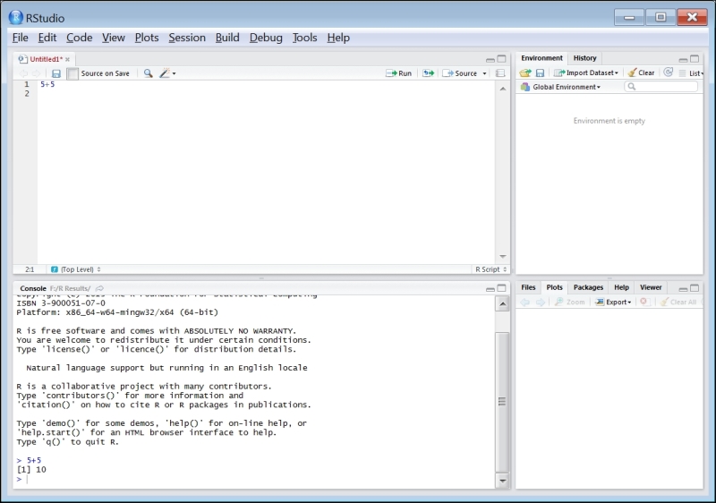Open the Import Dataset dropdown
Image resolution: width=716 pixels, height=503 pixels.
coord(586,73)
